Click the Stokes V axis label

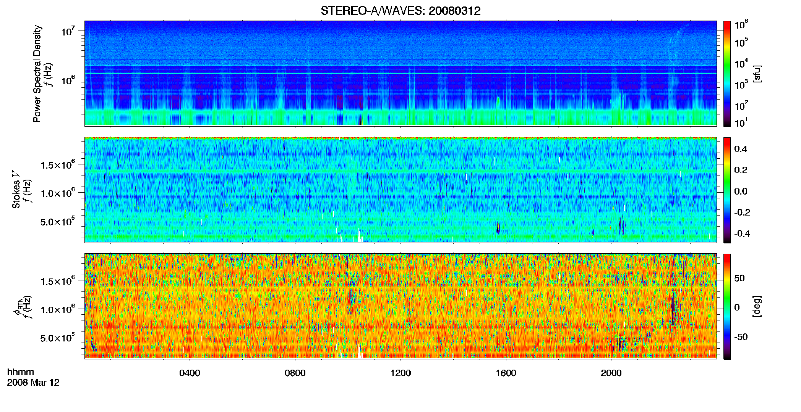(16, 190)
